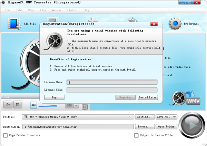
Task: Click the full screen icon
Action: point(85,107)
